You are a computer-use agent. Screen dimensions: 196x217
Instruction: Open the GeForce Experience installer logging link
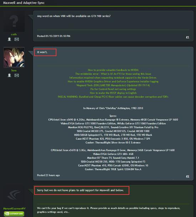[x=113, y=82]
